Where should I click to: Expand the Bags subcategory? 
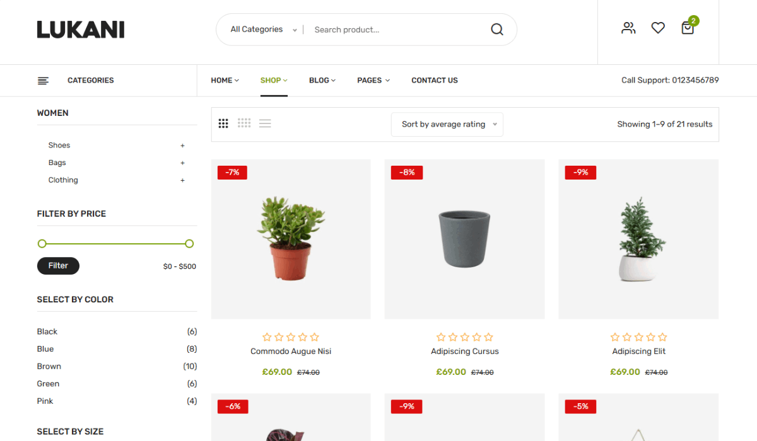point(182,163)
